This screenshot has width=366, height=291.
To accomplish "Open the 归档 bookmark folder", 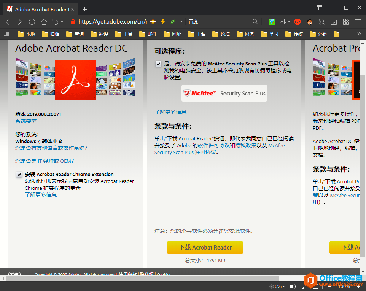I will pos(51,34).
